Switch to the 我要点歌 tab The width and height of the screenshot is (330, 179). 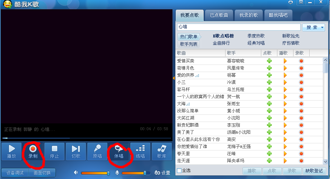tap(190, 15)
